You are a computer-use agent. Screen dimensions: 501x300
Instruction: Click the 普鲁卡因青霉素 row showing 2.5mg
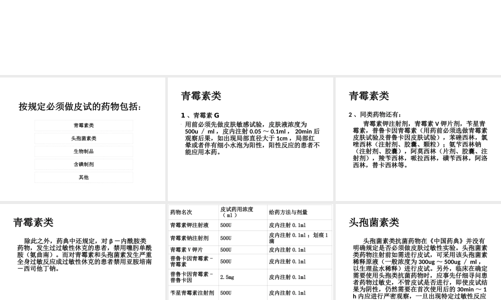[x=191, y=276]
